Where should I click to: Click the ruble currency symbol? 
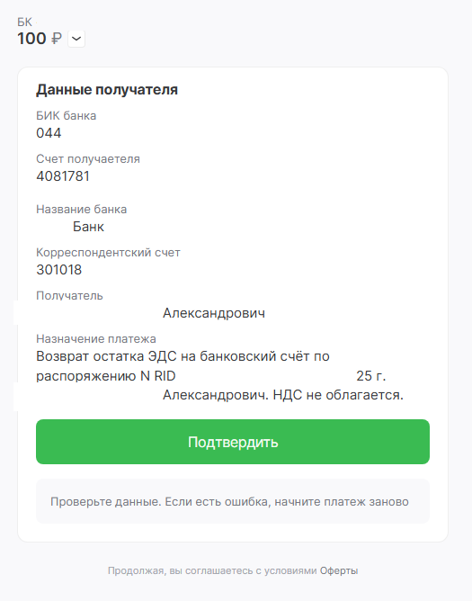click(x=57, y=39)
